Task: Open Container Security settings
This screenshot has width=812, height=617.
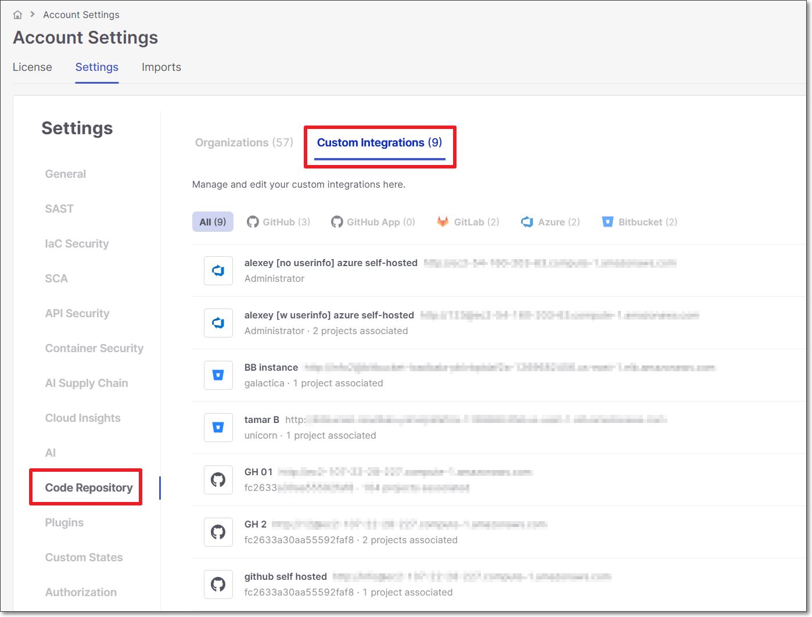Action: (x=95, y=349)
